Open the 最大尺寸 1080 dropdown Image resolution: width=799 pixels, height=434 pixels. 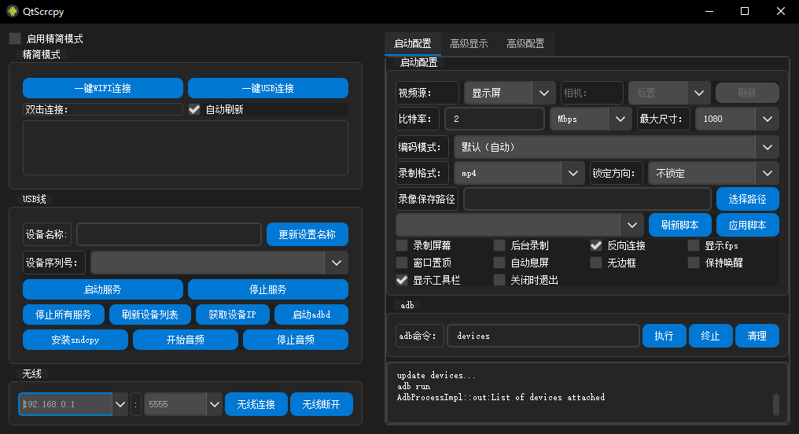(737, 120)
